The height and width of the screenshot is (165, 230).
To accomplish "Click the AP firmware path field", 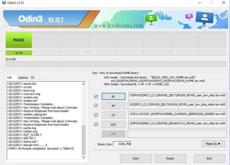I will coord(178,106).
